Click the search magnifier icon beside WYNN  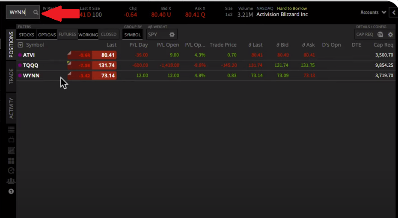[36, 12]
